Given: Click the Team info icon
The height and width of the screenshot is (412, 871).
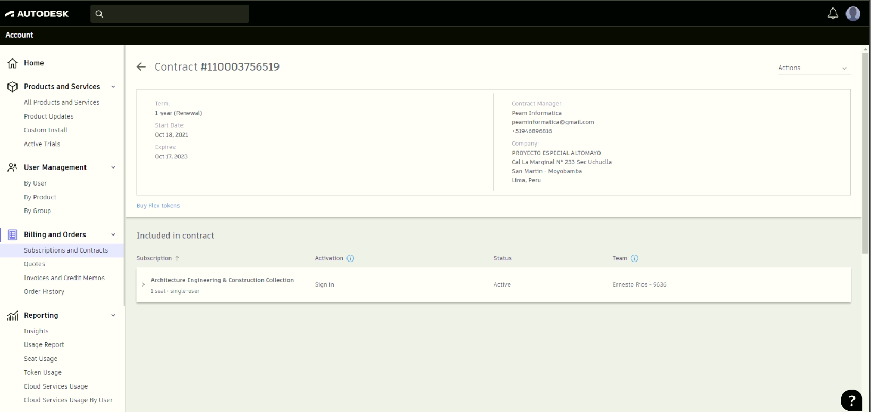Looking at the screenshot, I should click(634, 258).
